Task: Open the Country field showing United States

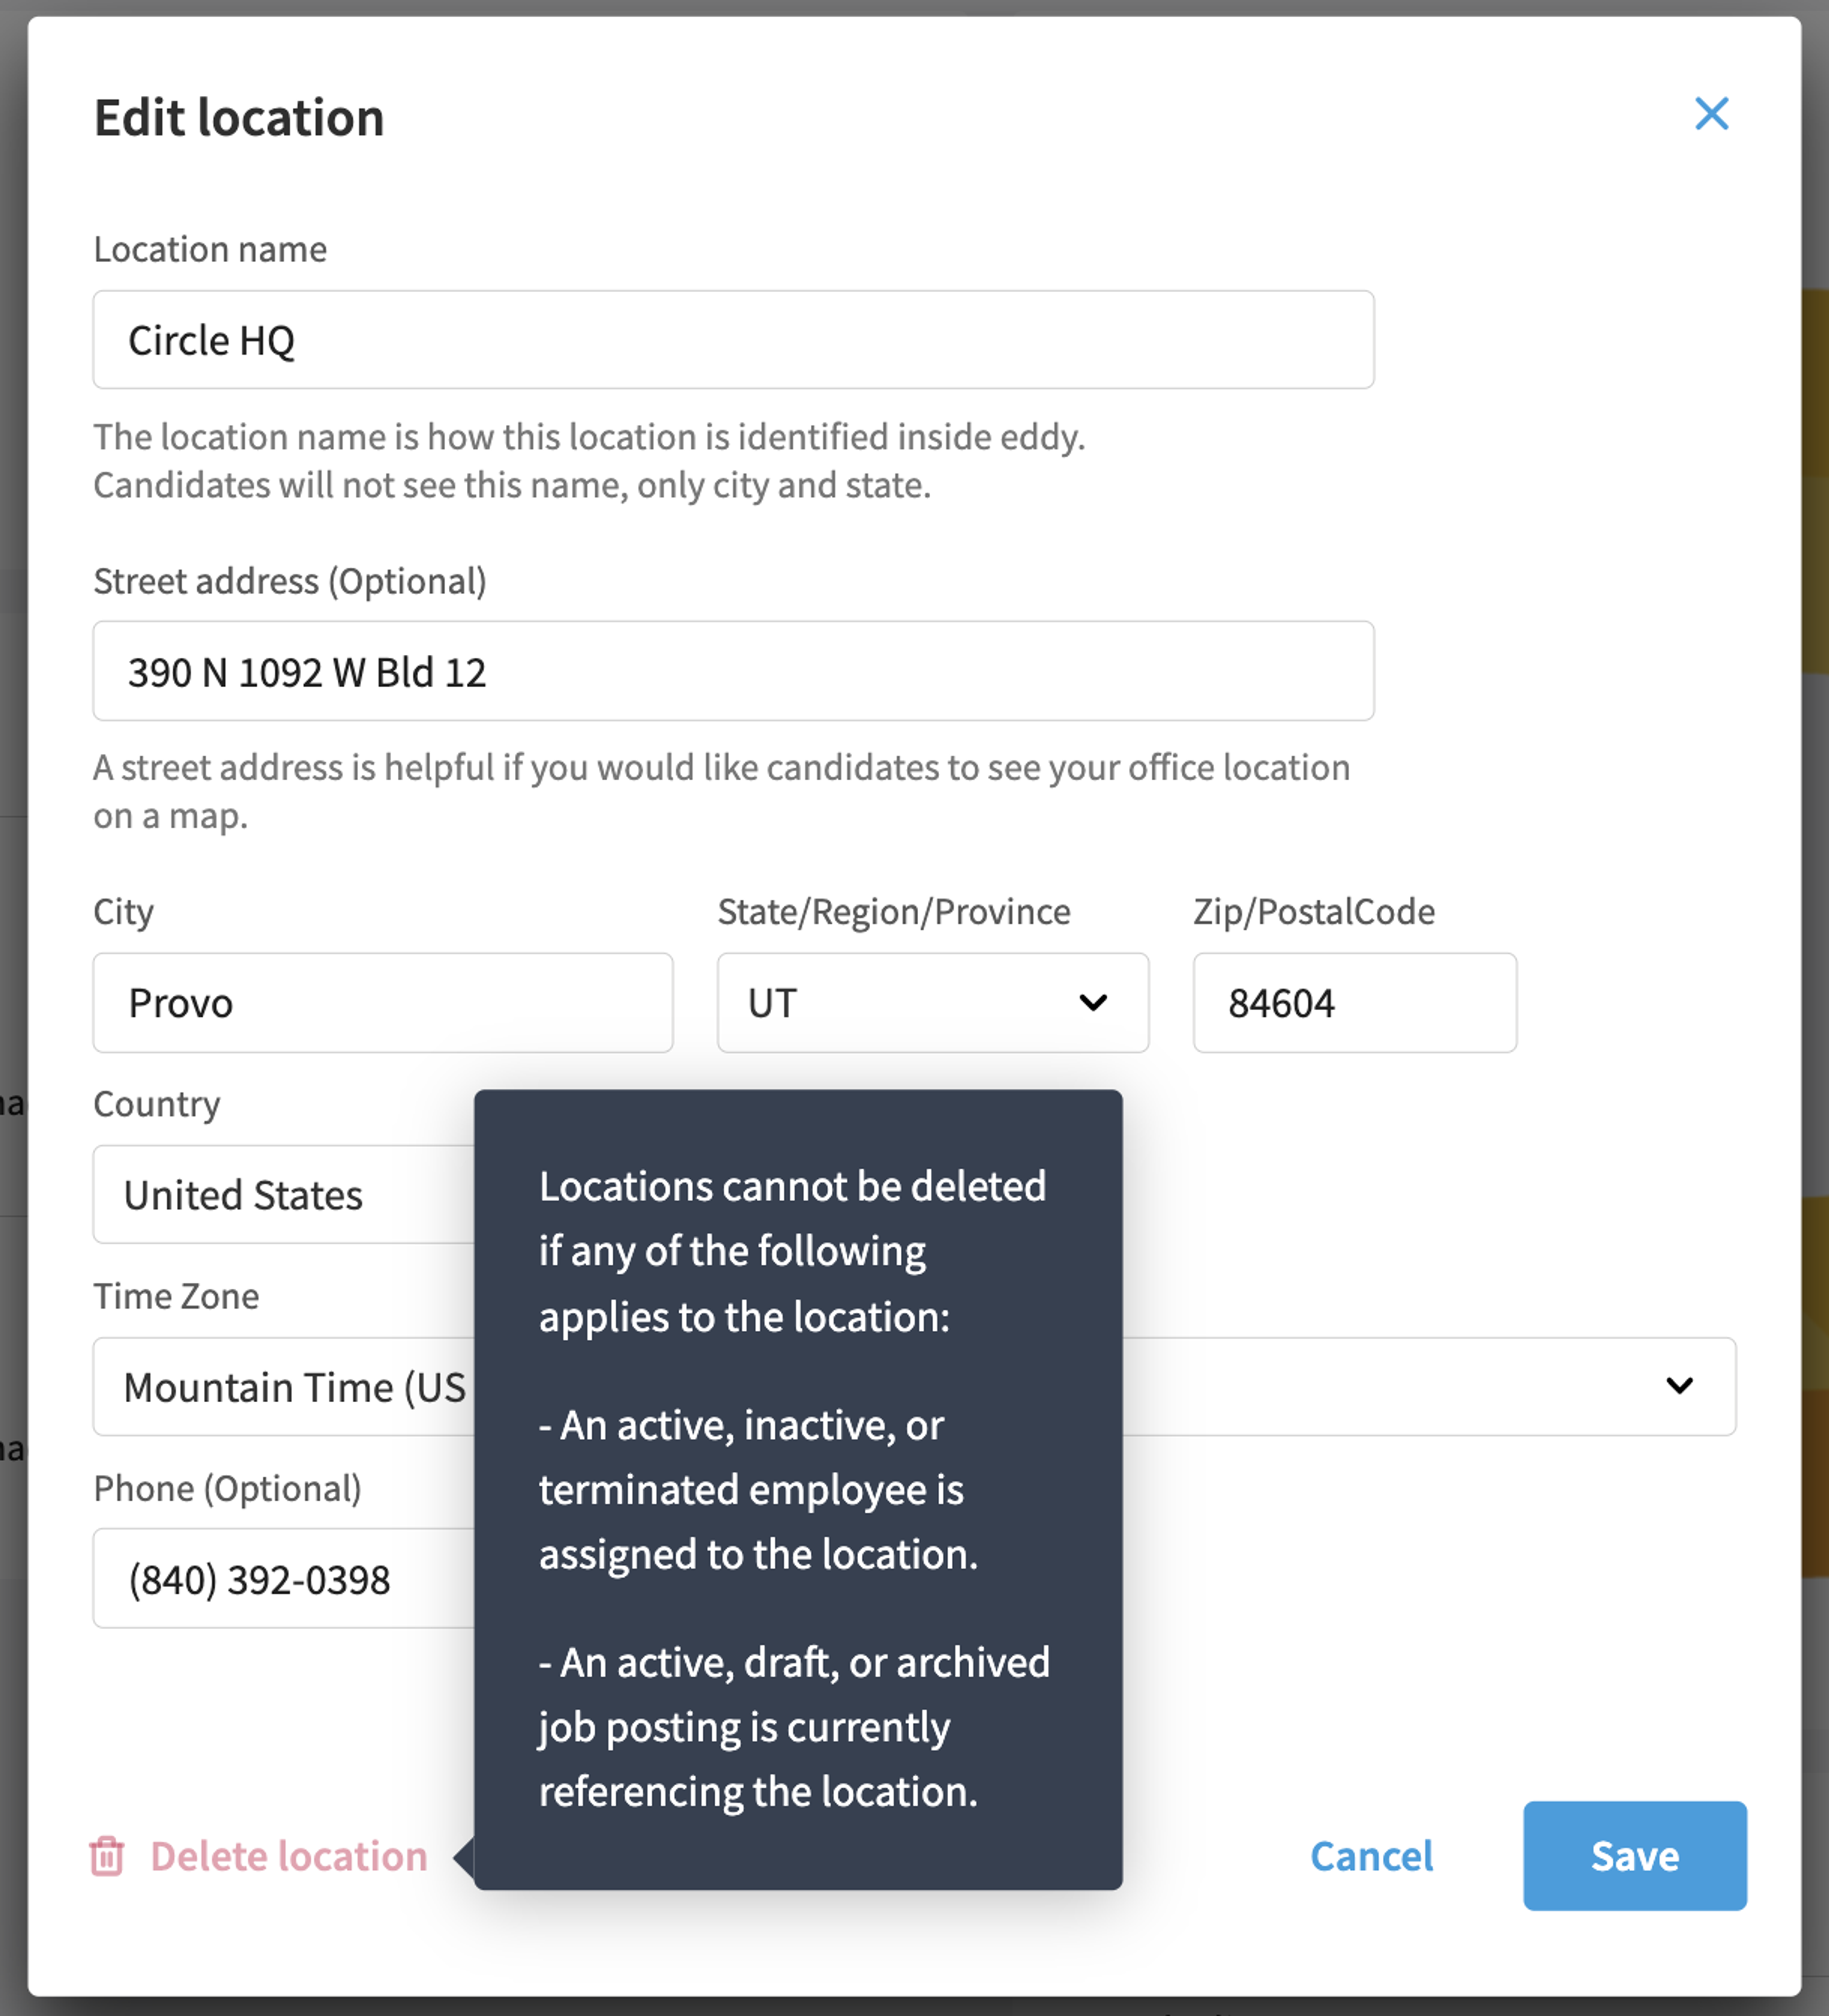Action: 284,1194
